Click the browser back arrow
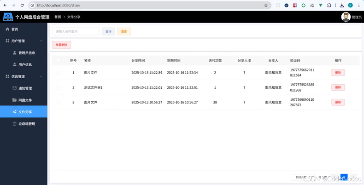Viewport: 364px width, 185px height. (5, 5)
